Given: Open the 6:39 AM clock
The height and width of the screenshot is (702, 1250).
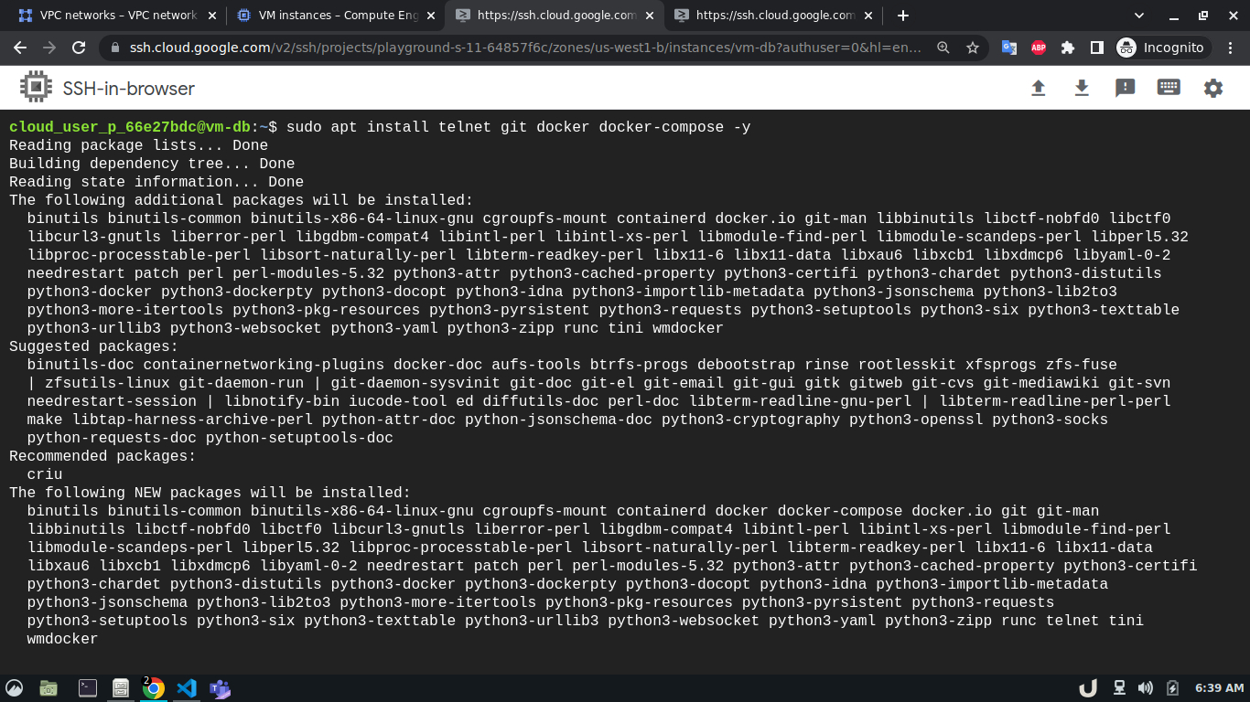Looking at the screenshot, I should 1220,688.
